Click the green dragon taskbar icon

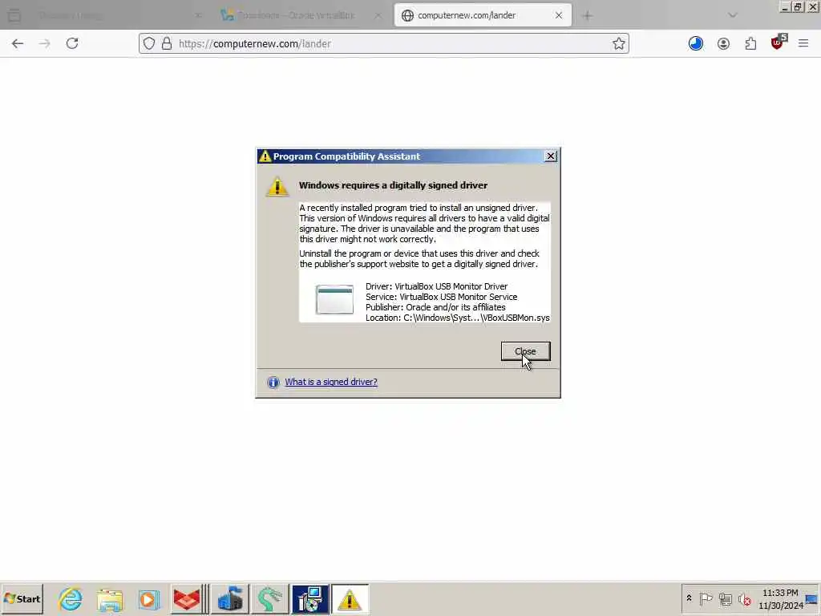[x=269, y=599]
